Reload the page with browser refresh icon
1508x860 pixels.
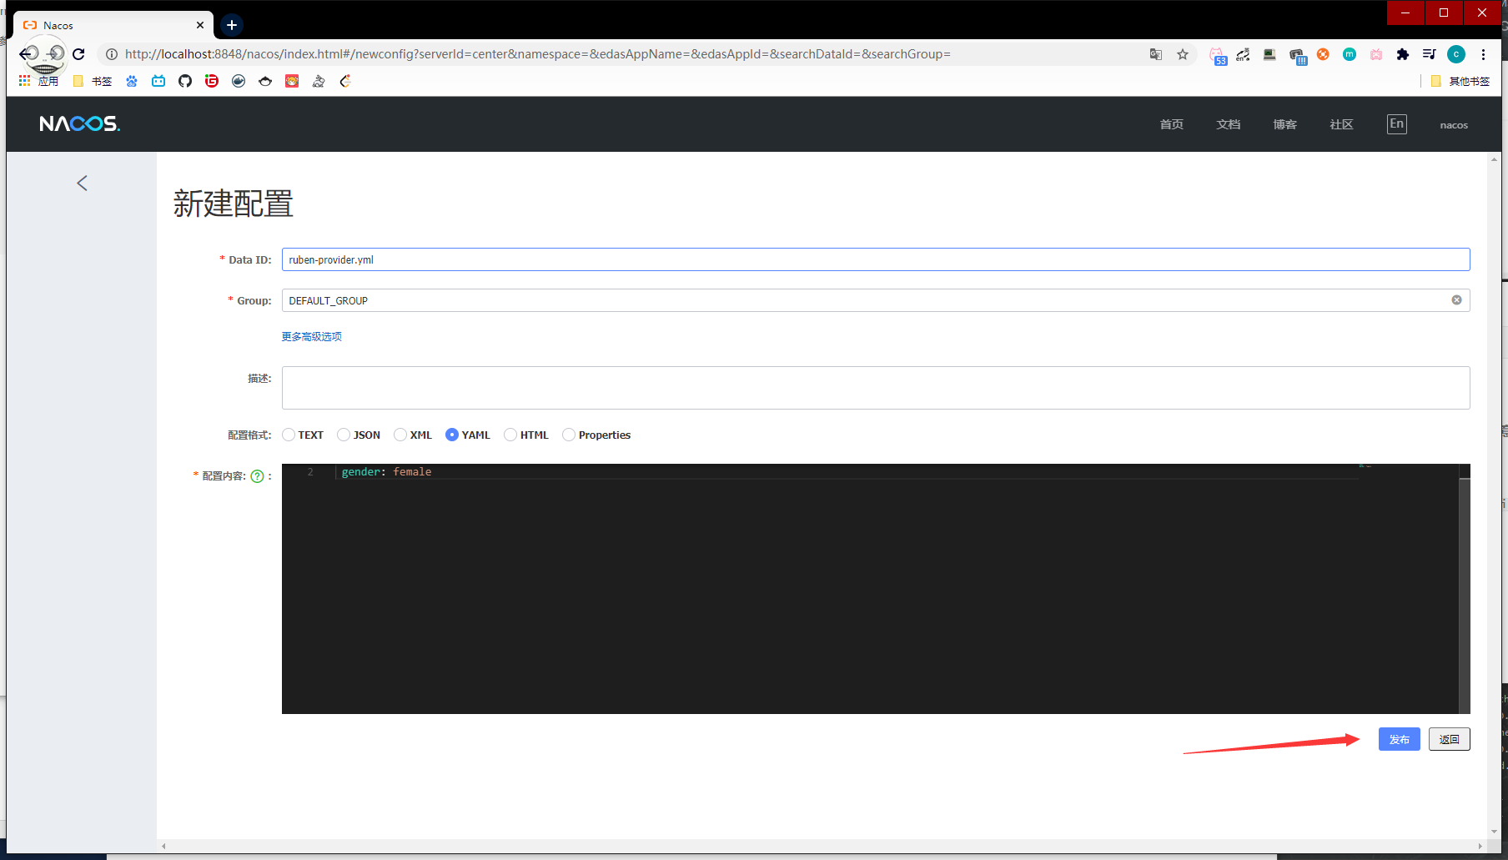tap(78, 54)
